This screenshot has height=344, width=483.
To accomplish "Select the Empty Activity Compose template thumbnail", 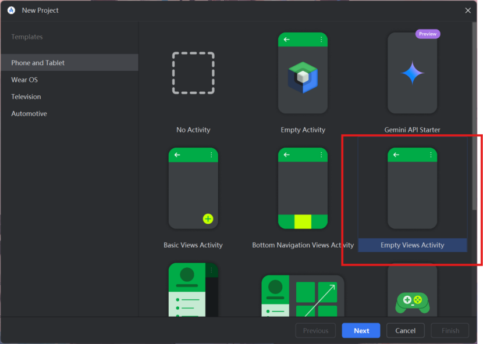I will click(x=303, y=73).
